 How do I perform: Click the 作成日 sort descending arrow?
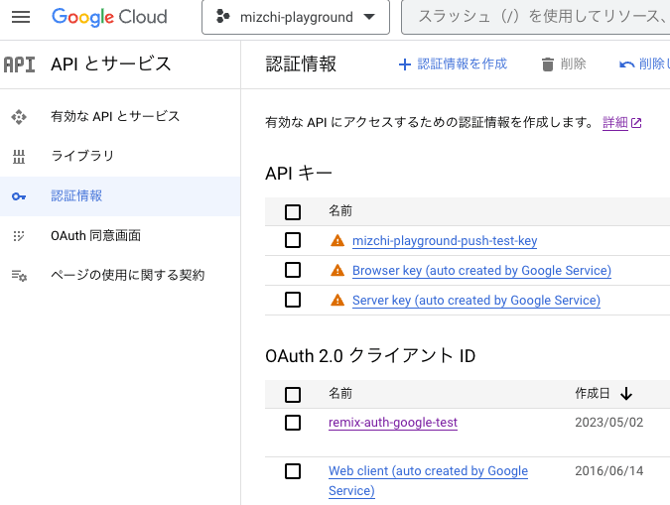(x=626, y=394)
